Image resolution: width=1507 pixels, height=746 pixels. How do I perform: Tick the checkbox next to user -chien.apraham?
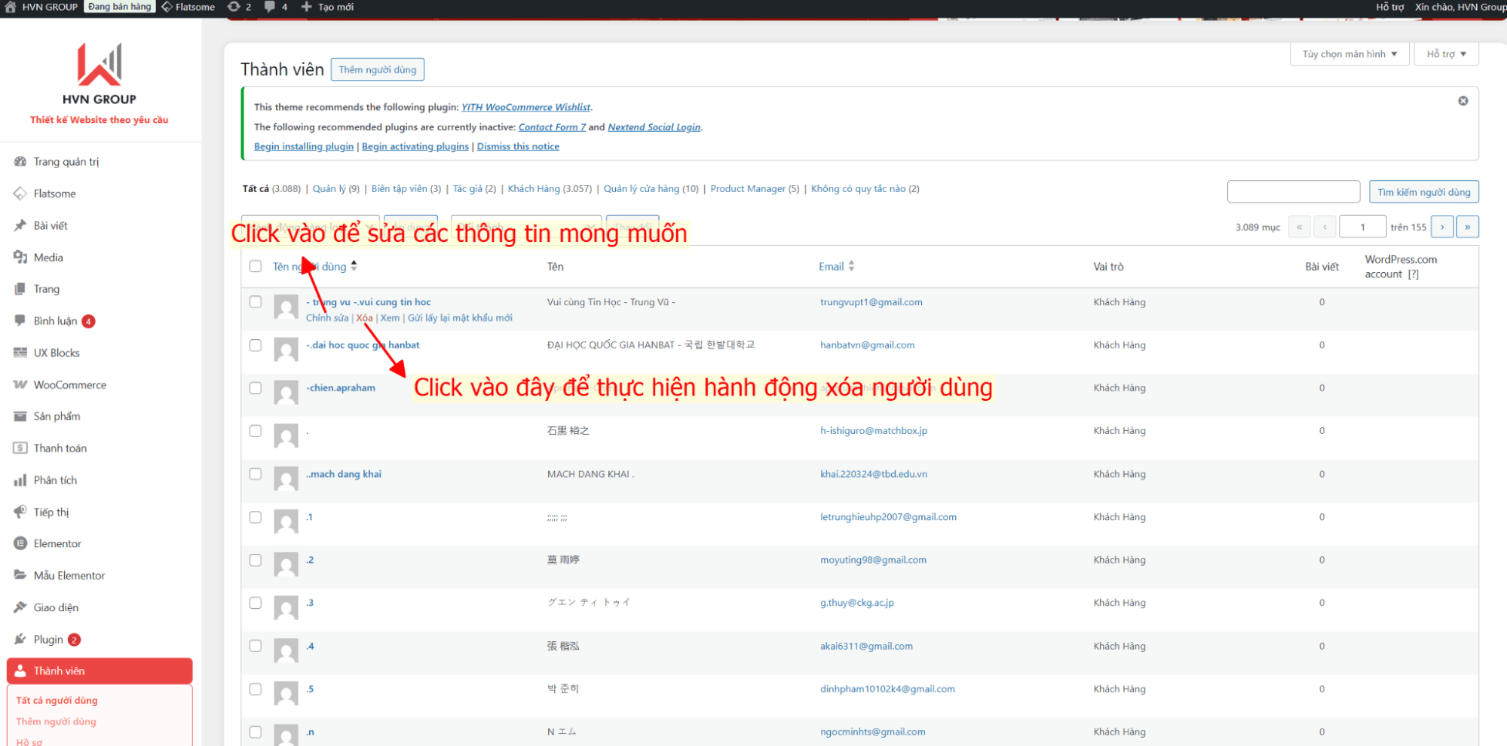(x=255, y=387)
